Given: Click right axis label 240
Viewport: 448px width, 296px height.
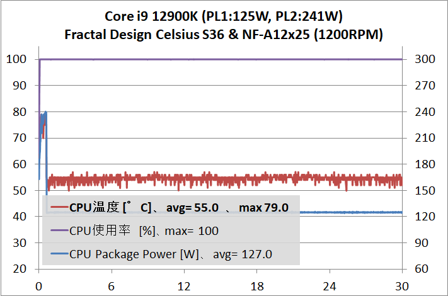Looking at the screenshot, I should click(x=425, y=112).
